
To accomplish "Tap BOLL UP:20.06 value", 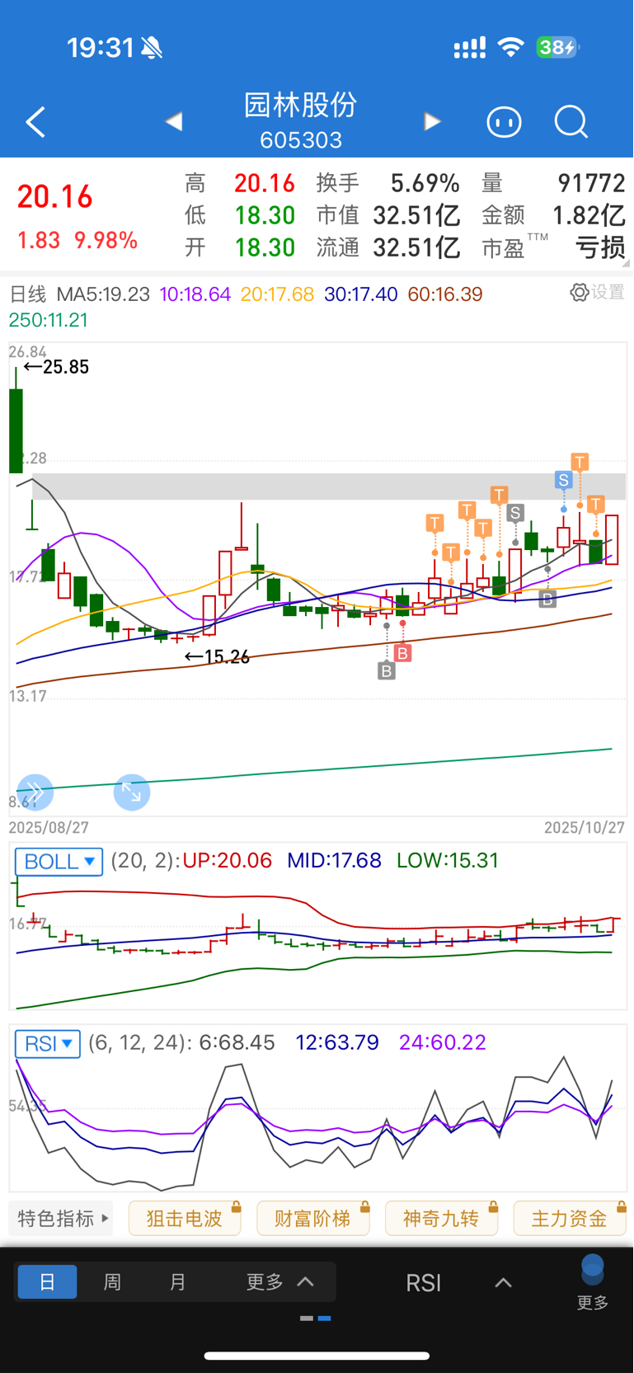I will (x=228, y=861).
